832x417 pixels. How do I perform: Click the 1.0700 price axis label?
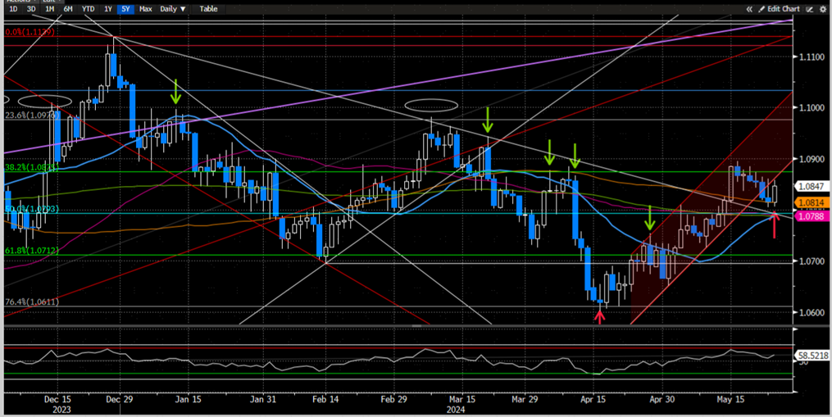812,261
